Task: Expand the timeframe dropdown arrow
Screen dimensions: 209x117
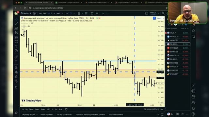Action: click(x=62, y=13)
